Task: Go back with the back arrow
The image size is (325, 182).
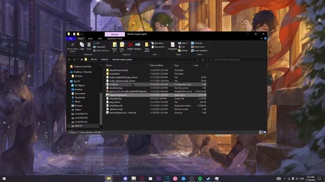Action: tap(70, 60)
